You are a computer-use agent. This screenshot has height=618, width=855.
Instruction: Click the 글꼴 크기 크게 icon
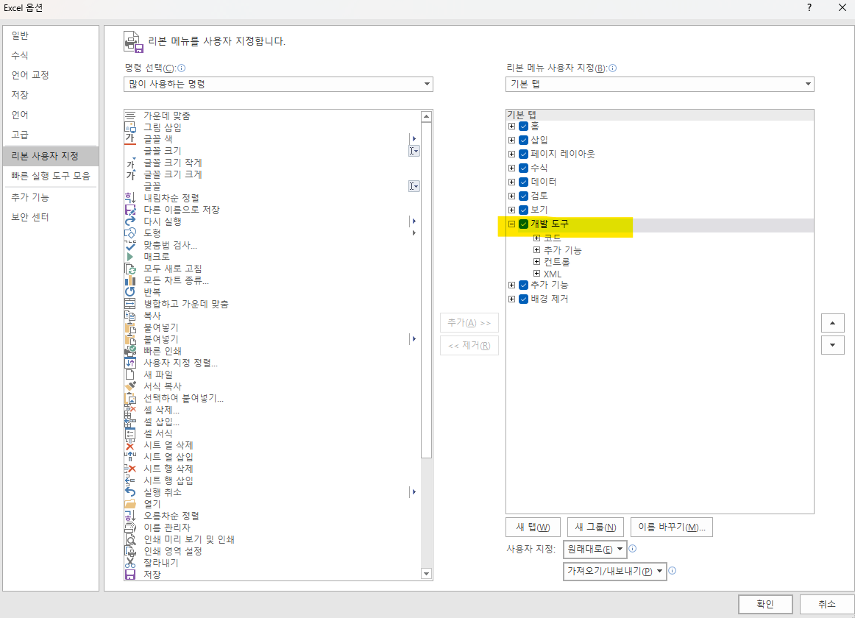130,174
